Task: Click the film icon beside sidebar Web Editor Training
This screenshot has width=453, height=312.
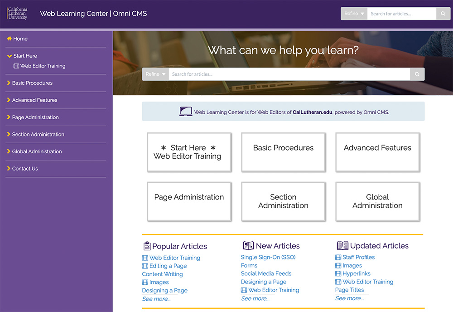Action: 16,66
